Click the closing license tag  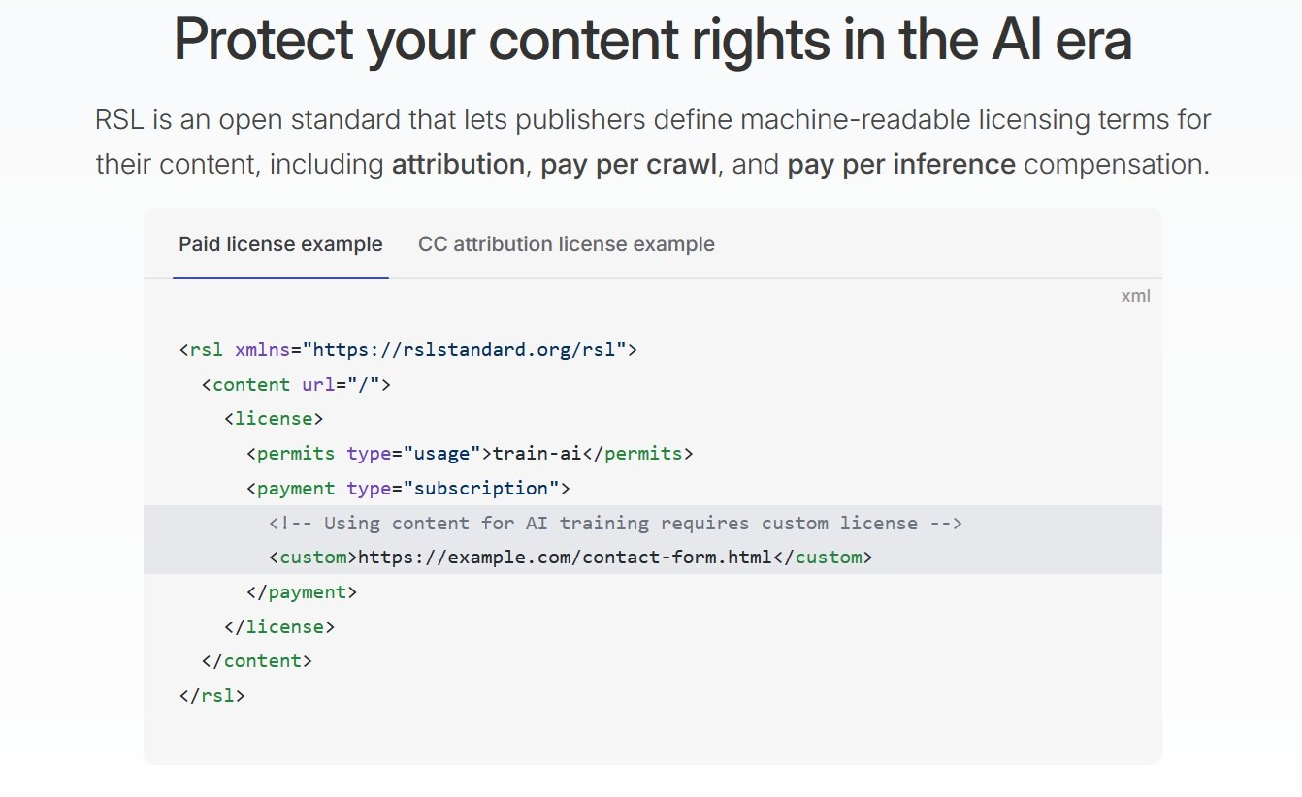(x=279, y=627)
